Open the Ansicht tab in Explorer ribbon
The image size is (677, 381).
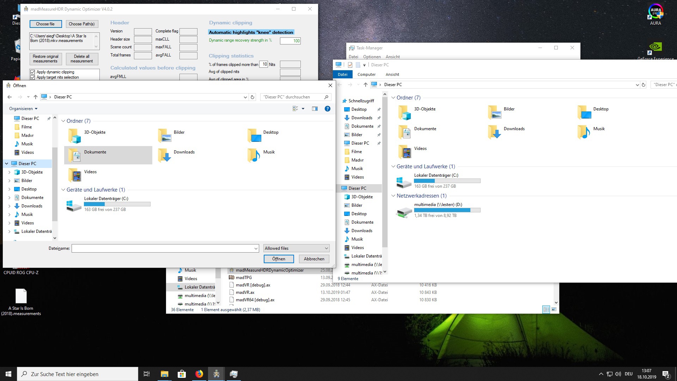click(x=392, y=74)
